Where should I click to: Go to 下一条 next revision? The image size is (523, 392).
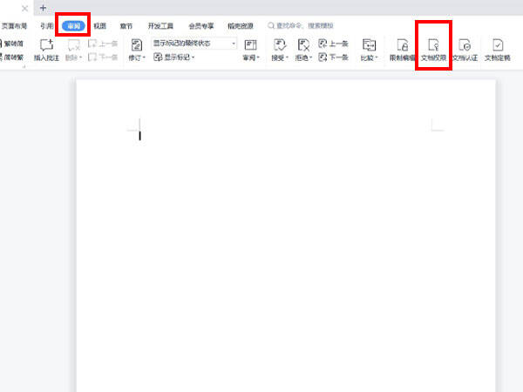[x=333, y=57]
